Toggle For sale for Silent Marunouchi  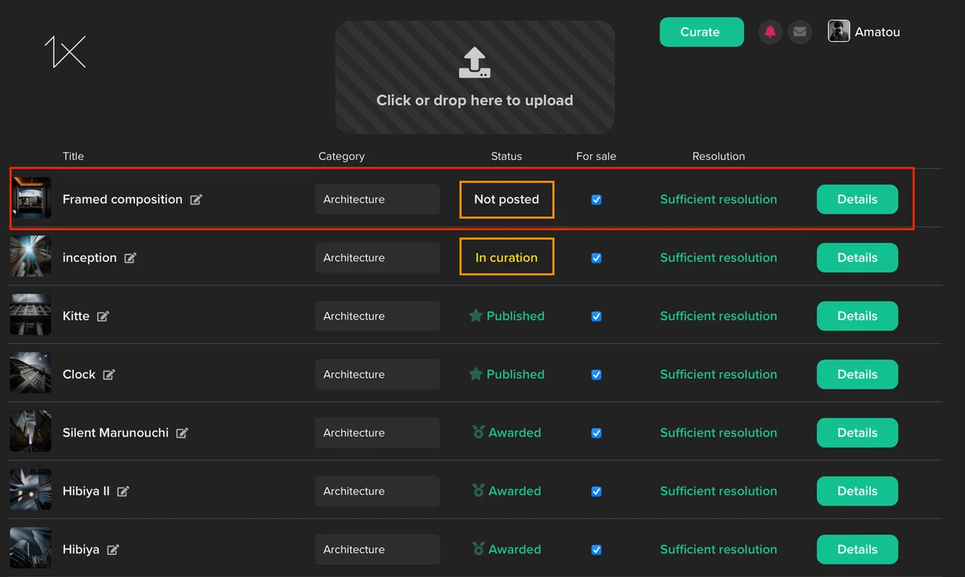pyautogui.click(x=597, y=433)
